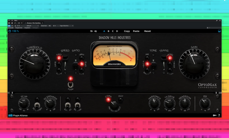Image resolution: width=229 pixels, height=138 pixels.
Task: Select settings bank A
Action: (x=104, y=31)
